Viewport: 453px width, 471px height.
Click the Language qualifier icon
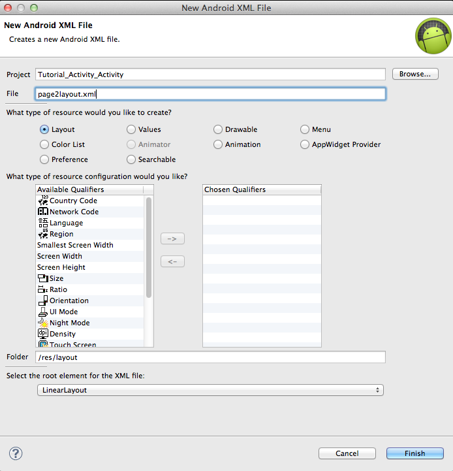pos(43,223)
